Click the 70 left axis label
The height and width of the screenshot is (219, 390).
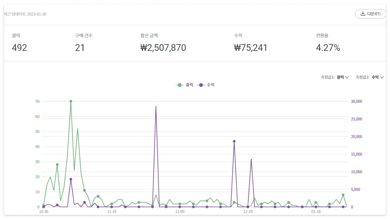click(x=37, y=101)
